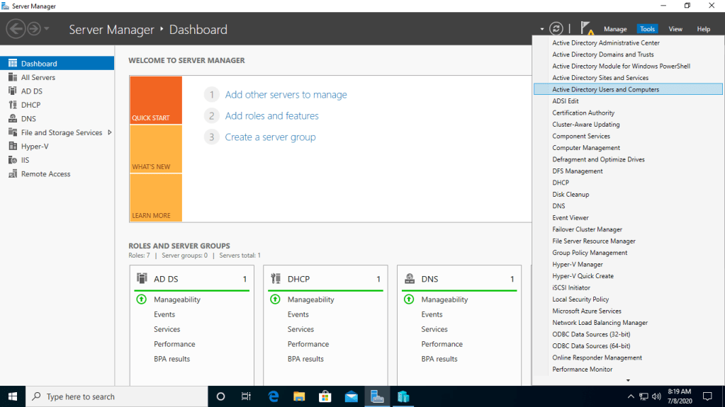
Task: Select Active Directory Users and Computers
Action: click(605, 90)
